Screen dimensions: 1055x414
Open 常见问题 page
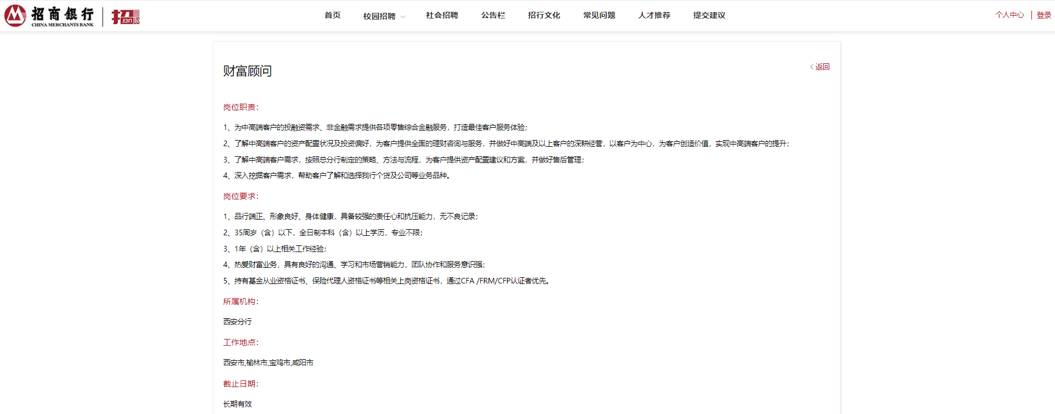tap(599, 15)
